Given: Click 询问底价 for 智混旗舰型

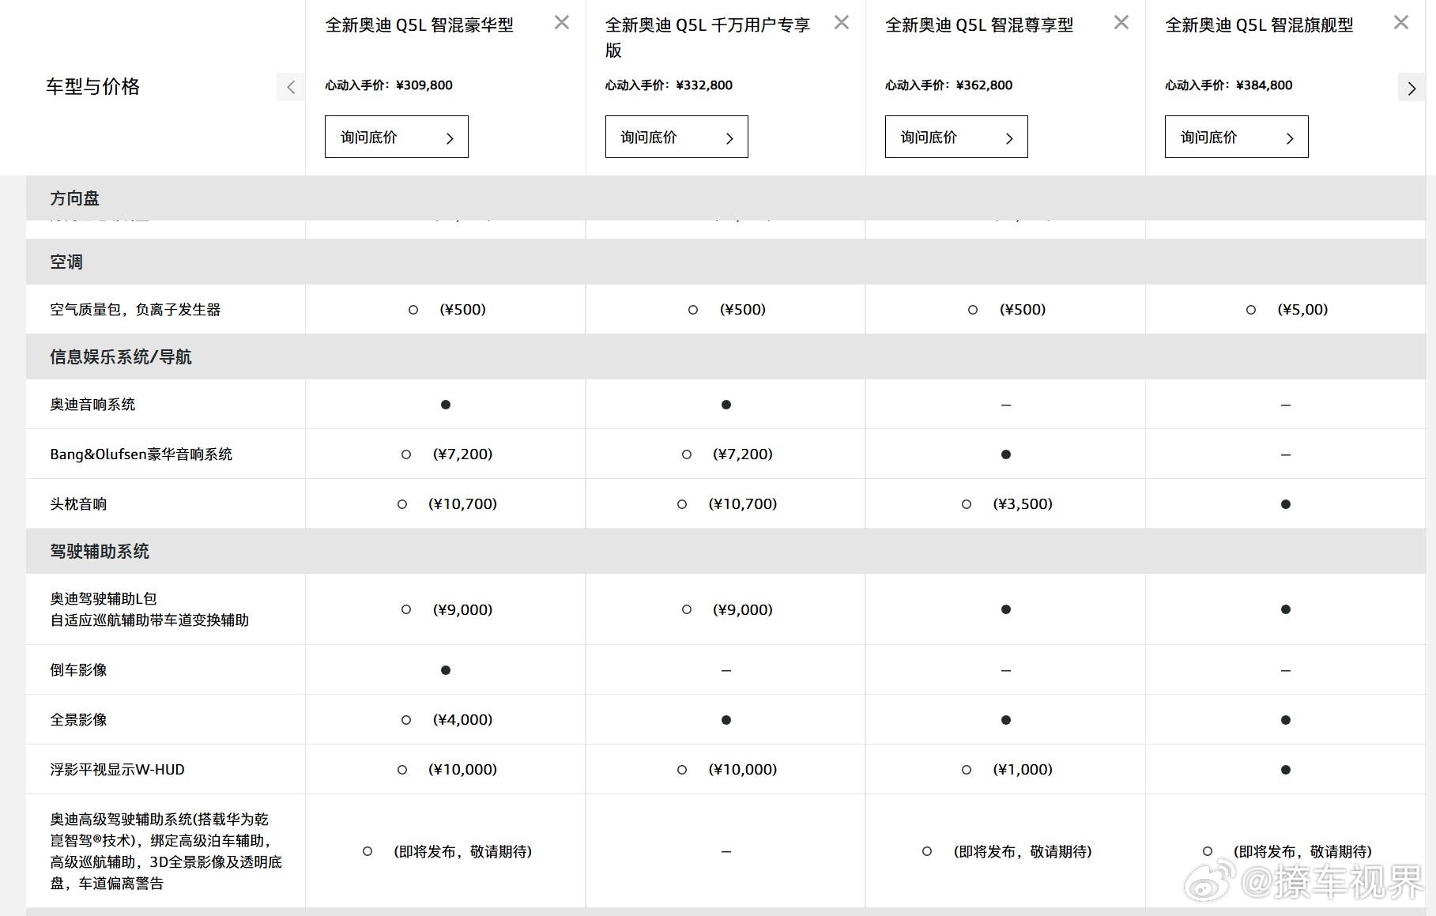Looking at the screenshot, I should pos(1236,137).
